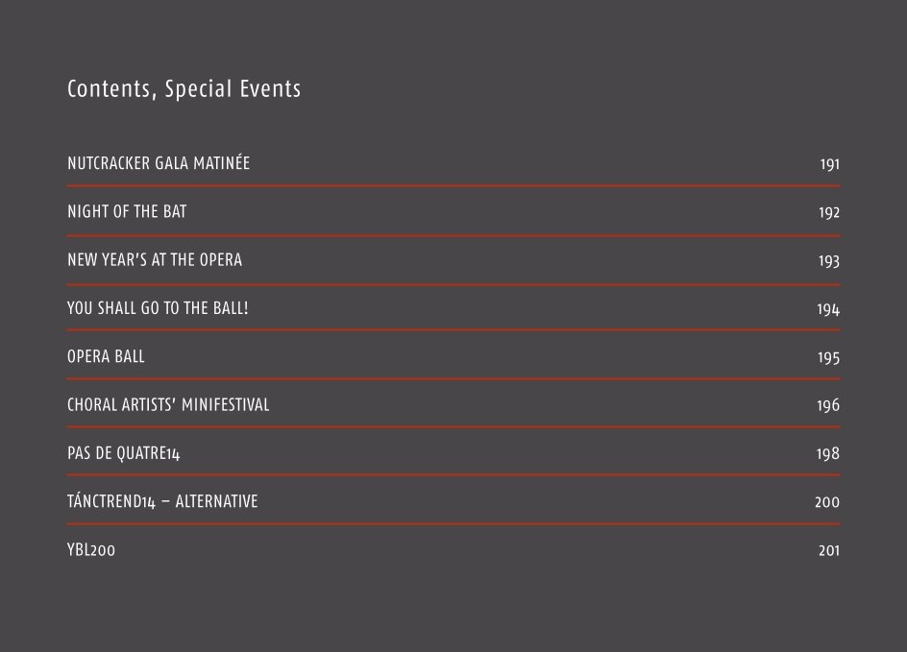Click the Contents, Special Events heading
907x652 pixels.
184,89
